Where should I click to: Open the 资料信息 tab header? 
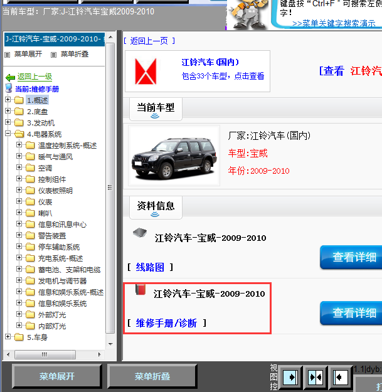point(156,208)
